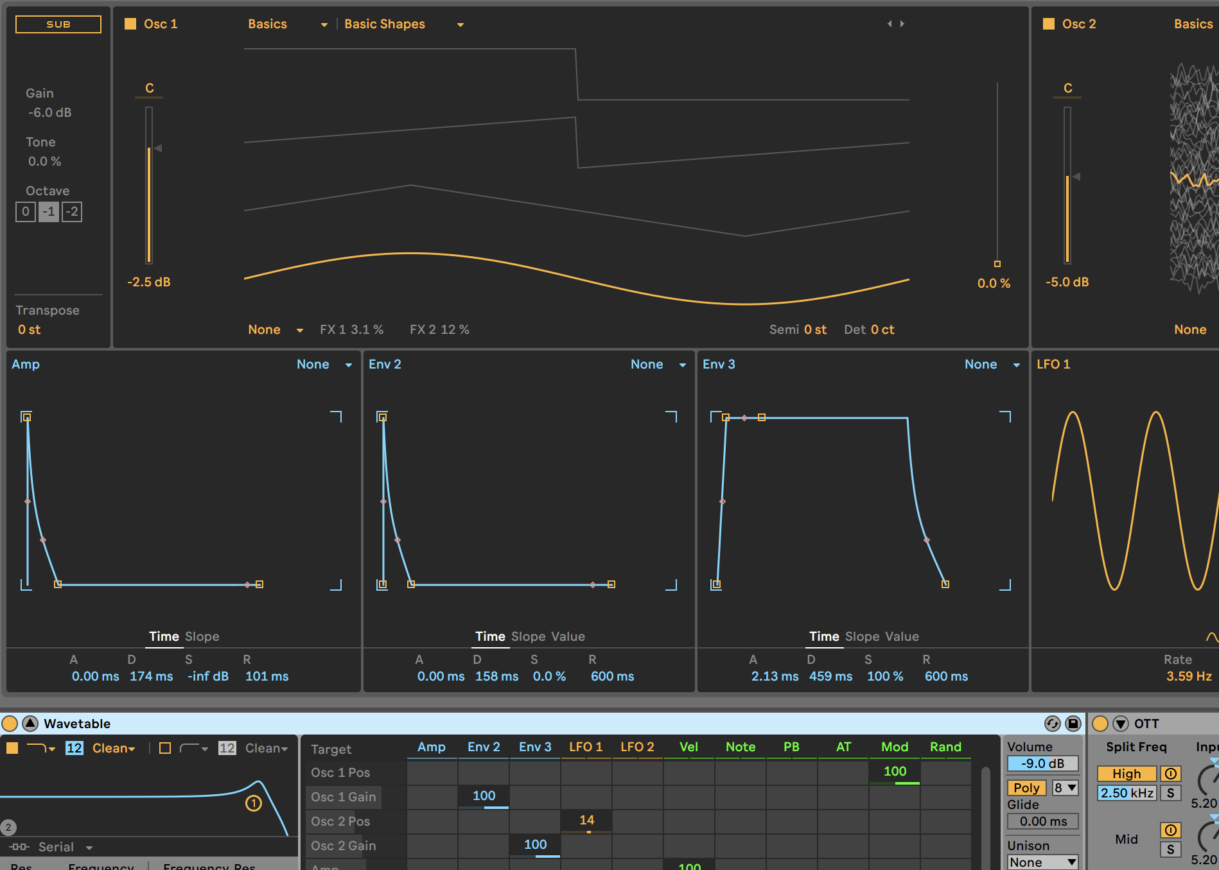Expand the OTT device with triangle button
The height and width of the screenshot is (870, 1219).
click(1121, 724)
